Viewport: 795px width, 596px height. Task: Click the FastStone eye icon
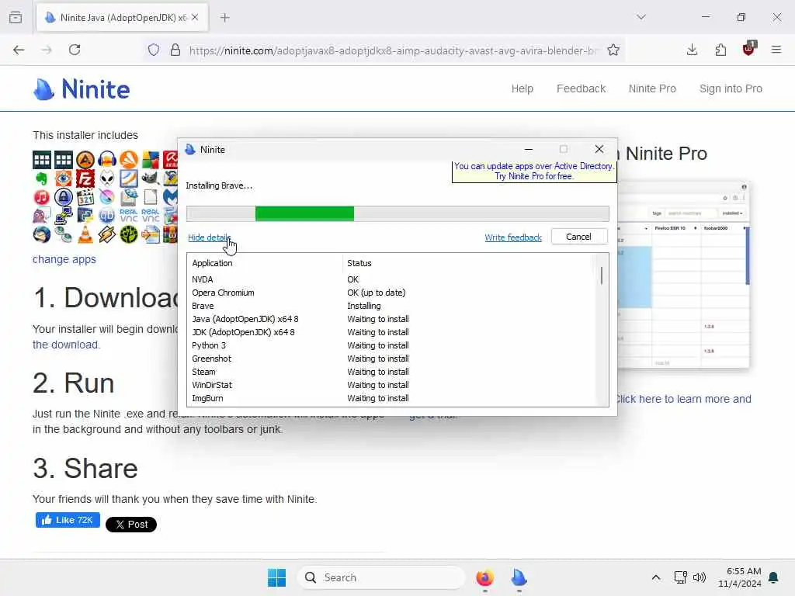point(64,178)
